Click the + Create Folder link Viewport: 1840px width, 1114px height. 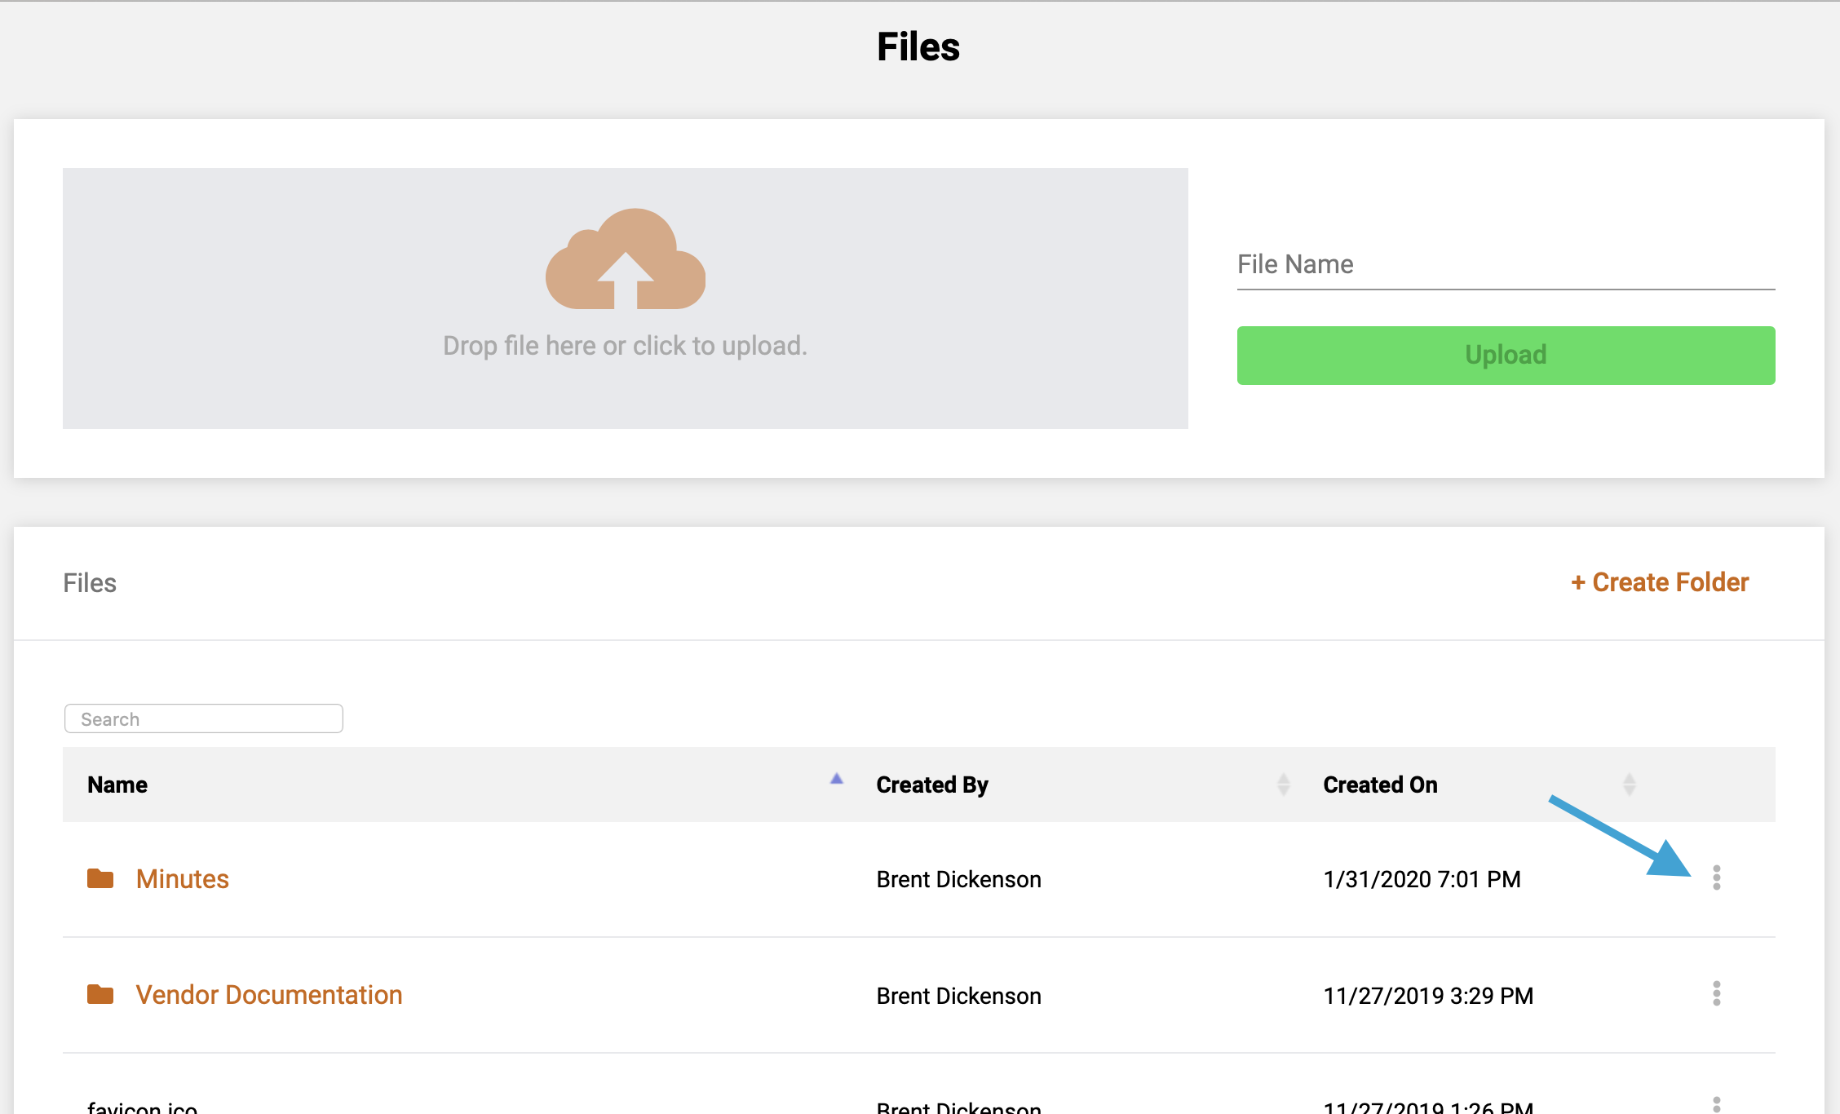[x=1660, y=582]
